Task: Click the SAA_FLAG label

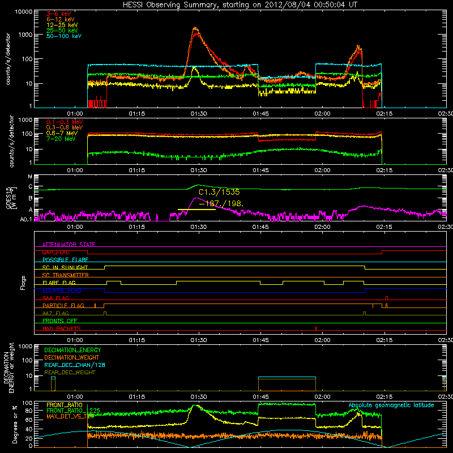Action: 55,298
